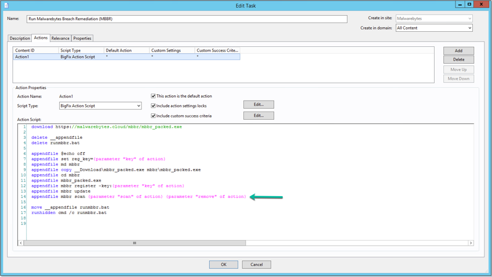Image resolution: width=492 pixels, height=277 pixels.
Task: Click the Custom Settings column header
Action: coord(172,50)
